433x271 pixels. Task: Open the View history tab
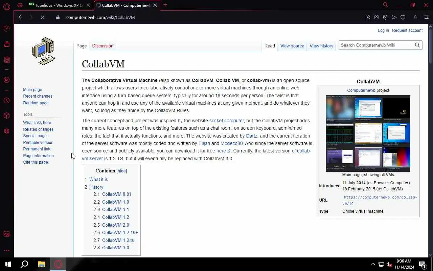coord(321,46)
